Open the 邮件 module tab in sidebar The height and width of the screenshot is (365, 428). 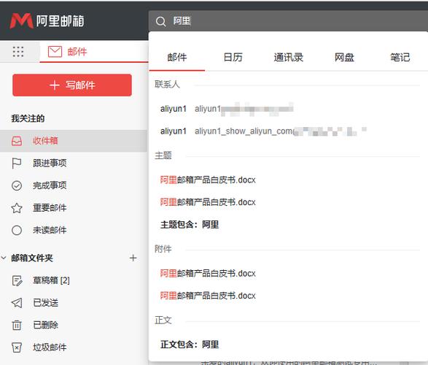[x=94, y=52]
